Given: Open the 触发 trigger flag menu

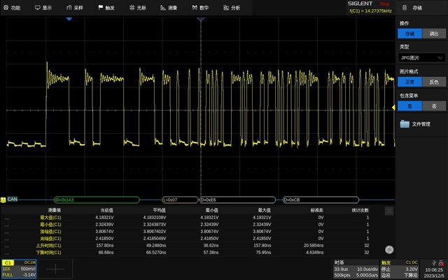Looking at the screenshot, I should [x=106, y=8].
